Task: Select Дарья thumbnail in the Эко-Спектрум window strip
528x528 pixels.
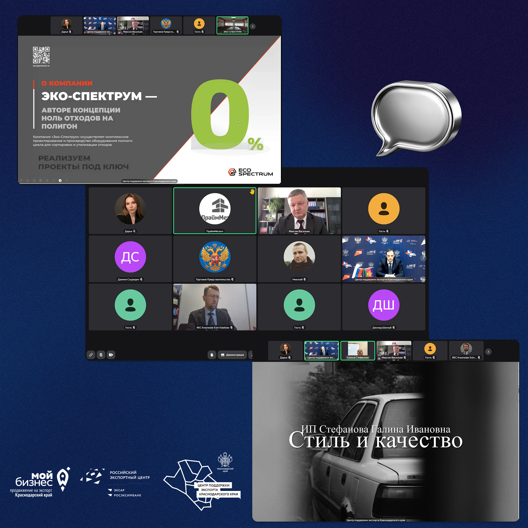Action: [x=66, y=25]
